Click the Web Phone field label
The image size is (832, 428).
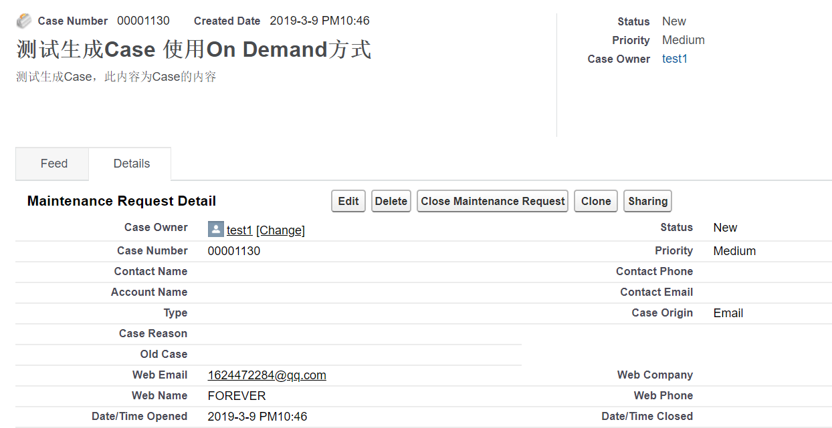point(663,395)
